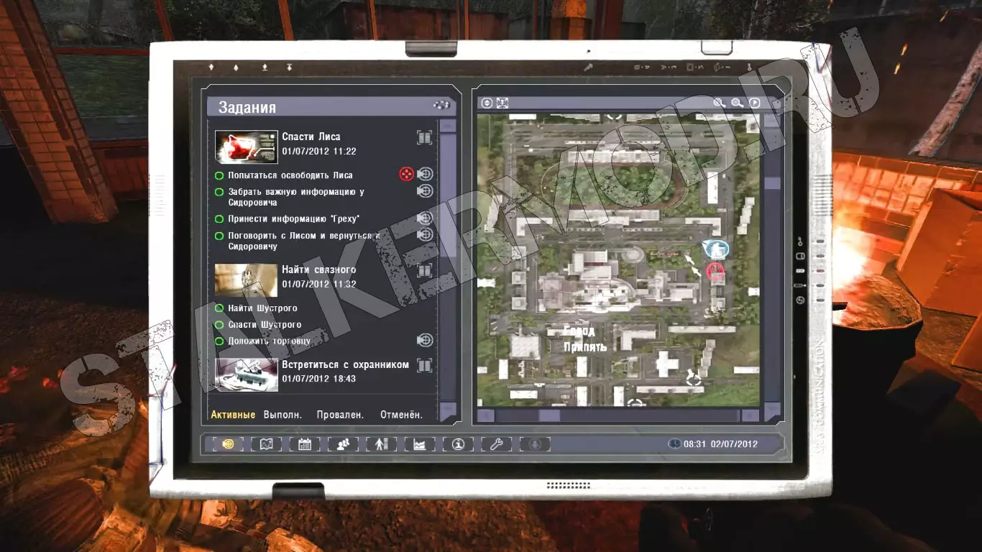Open the contacts icon in the bottom bar

(x=343, y=444)
